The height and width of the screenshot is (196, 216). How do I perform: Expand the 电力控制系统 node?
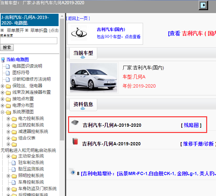[8, 119]
